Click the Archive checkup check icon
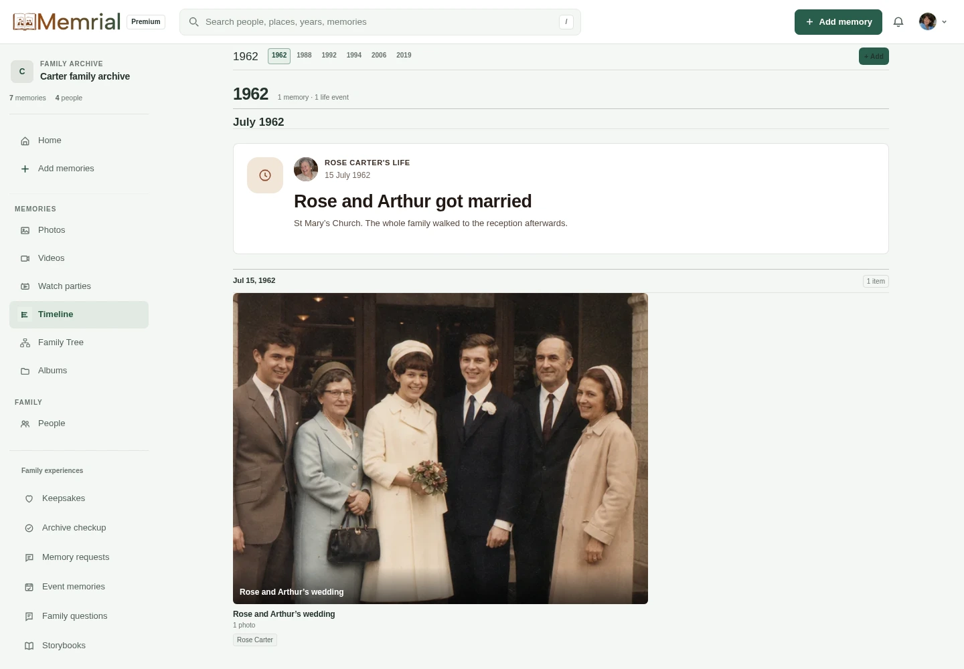 pos(29,528)
